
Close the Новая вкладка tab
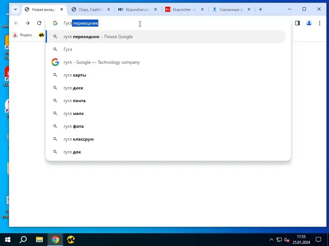coord(62,9)
